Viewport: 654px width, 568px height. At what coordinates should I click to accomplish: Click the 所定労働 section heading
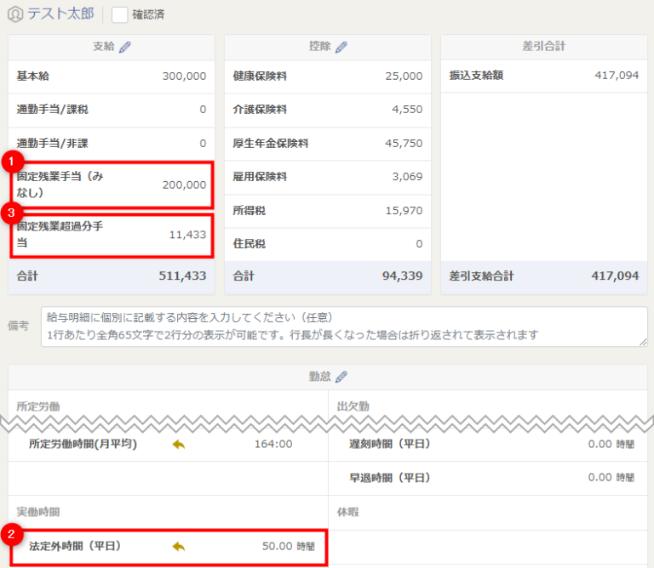click(38, 406)
